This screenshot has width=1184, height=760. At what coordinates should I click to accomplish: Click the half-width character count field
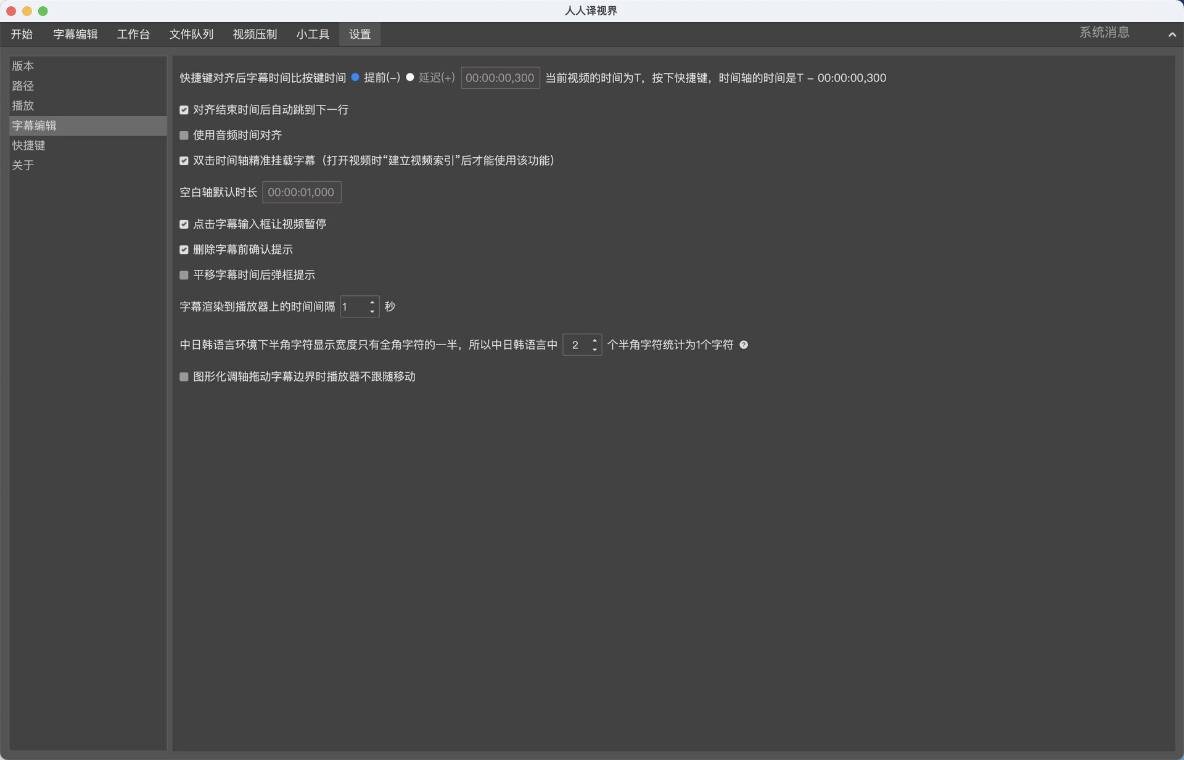coord(576,345)
